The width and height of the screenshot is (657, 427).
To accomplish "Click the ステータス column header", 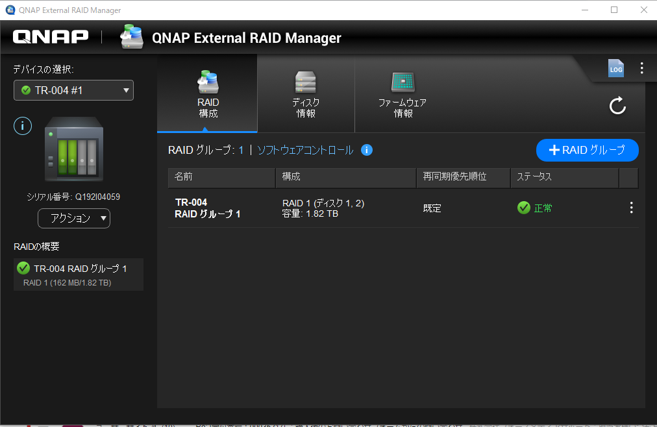I will (565, 177).
